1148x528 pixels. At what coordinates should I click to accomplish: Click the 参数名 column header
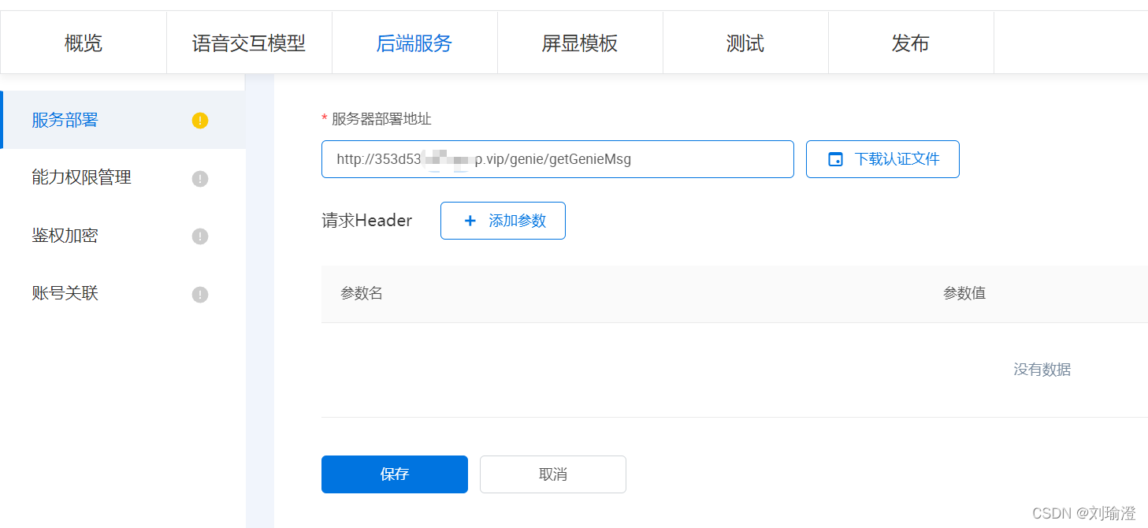[362, 293]
